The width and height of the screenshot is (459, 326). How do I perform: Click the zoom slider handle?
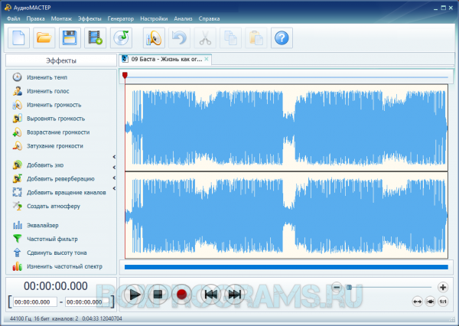(x=349, y=287)
